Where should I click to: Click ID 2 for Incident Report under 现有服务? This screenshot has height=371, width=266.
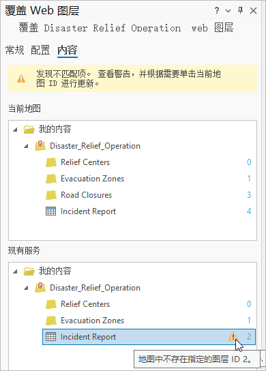coord(249,336)
